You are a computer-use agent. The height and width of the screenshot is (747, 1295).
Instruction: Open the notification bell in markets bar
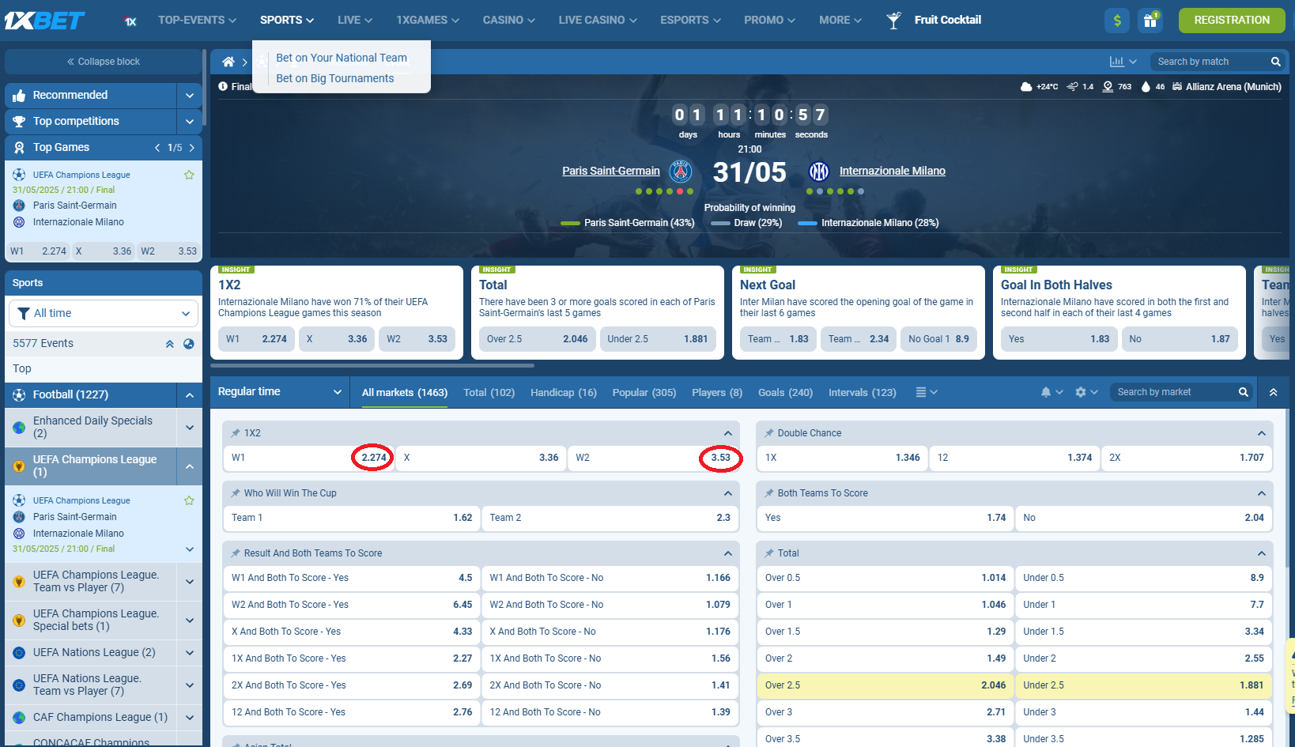pos(1046,392)
